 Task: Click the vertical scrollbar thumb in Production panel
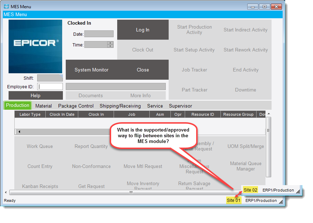coord(269,147)
